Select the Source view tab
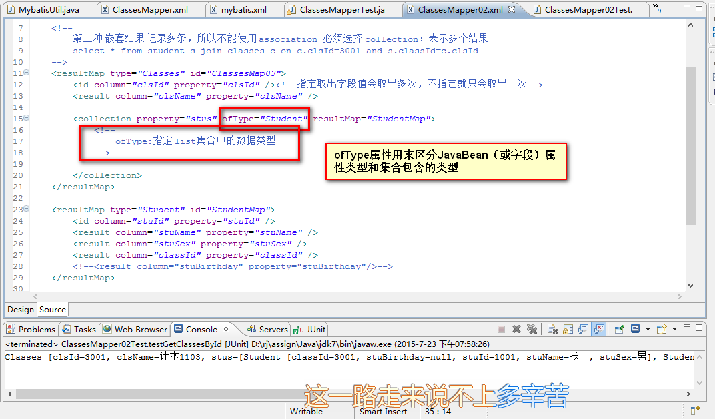 tap(53, 309)
